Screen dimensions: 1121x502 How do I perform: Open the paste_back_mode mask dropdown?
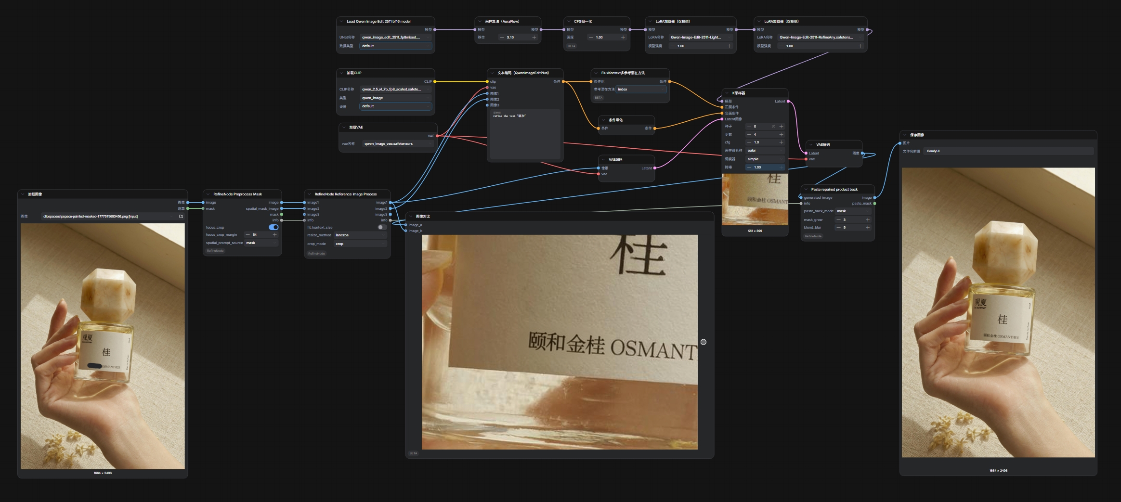(x=853, y=211)
